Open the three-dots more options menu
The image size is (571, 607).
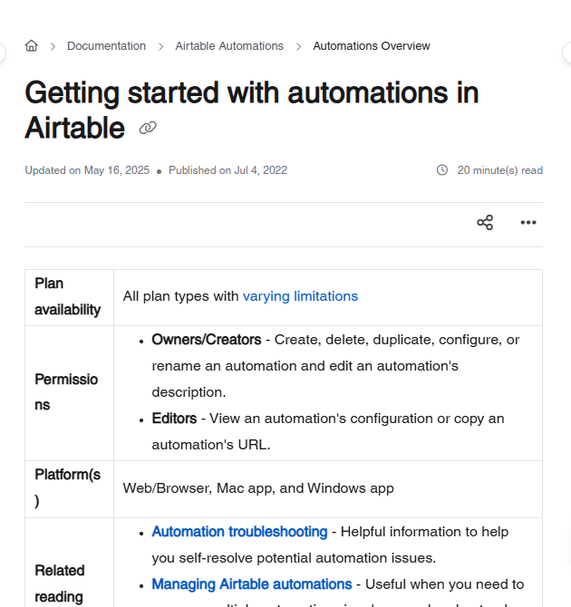click(528, 223)
